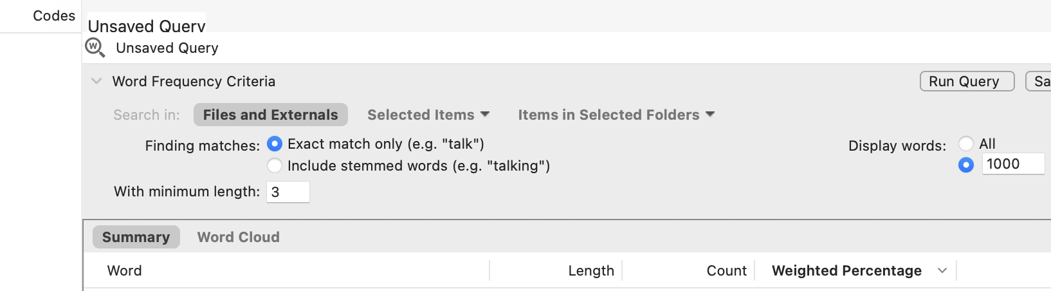Click the Run Query button

click(967, 81)
